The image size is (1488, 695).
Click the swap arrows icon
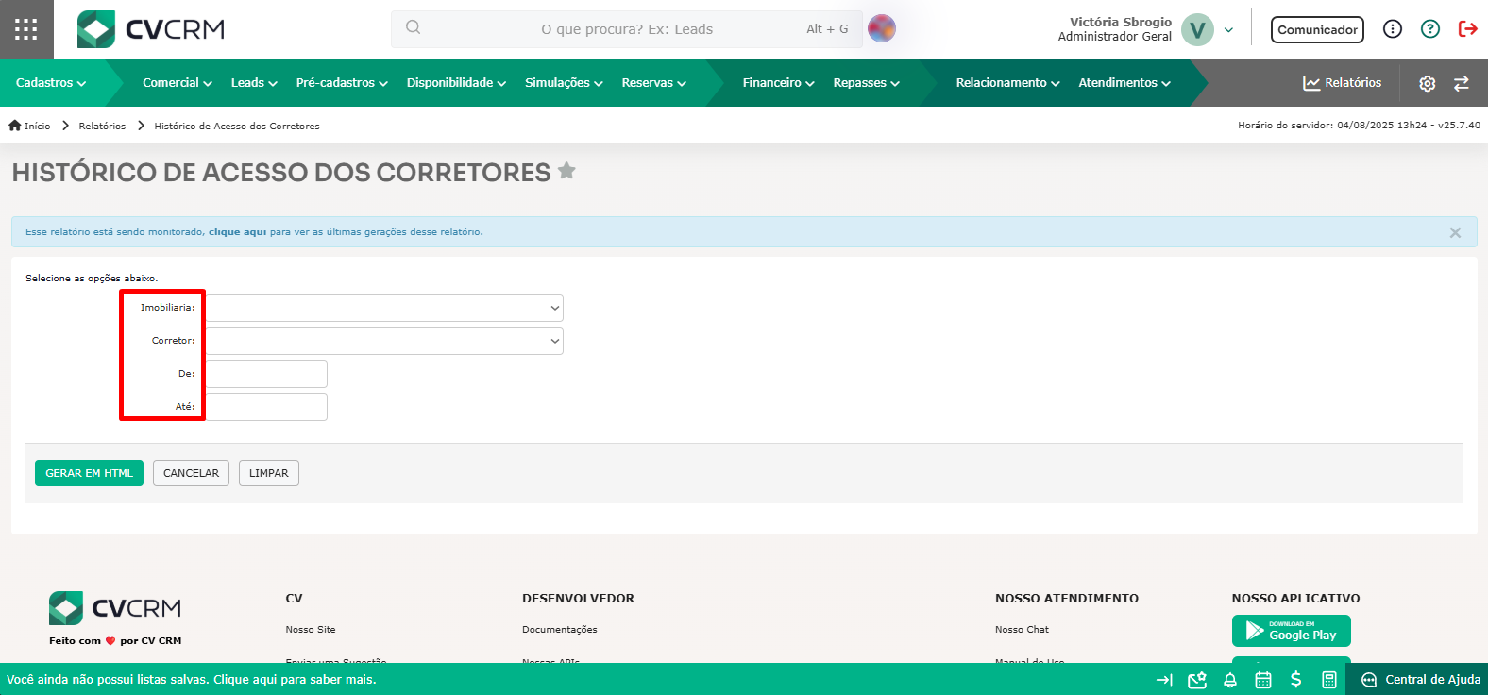pos(1462,83)
